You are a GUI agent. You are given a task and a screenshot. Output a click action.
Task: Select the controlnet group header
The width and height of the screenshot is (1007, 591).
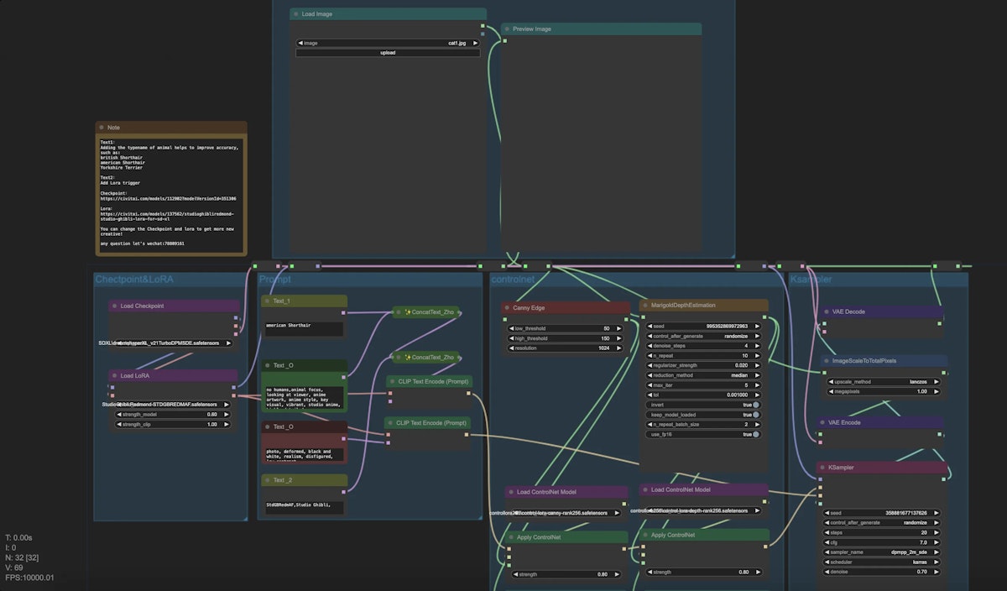click(x=512, y=280)
